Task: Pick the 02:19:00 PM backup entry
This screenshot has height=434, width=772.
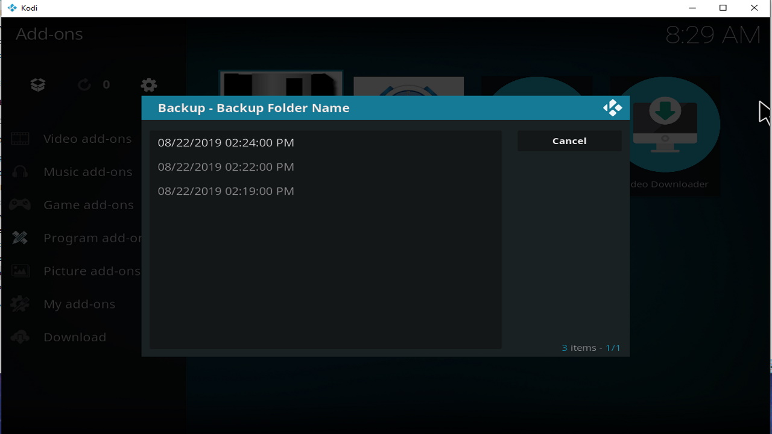Action: pyautogui.click(x=226, y=191)
